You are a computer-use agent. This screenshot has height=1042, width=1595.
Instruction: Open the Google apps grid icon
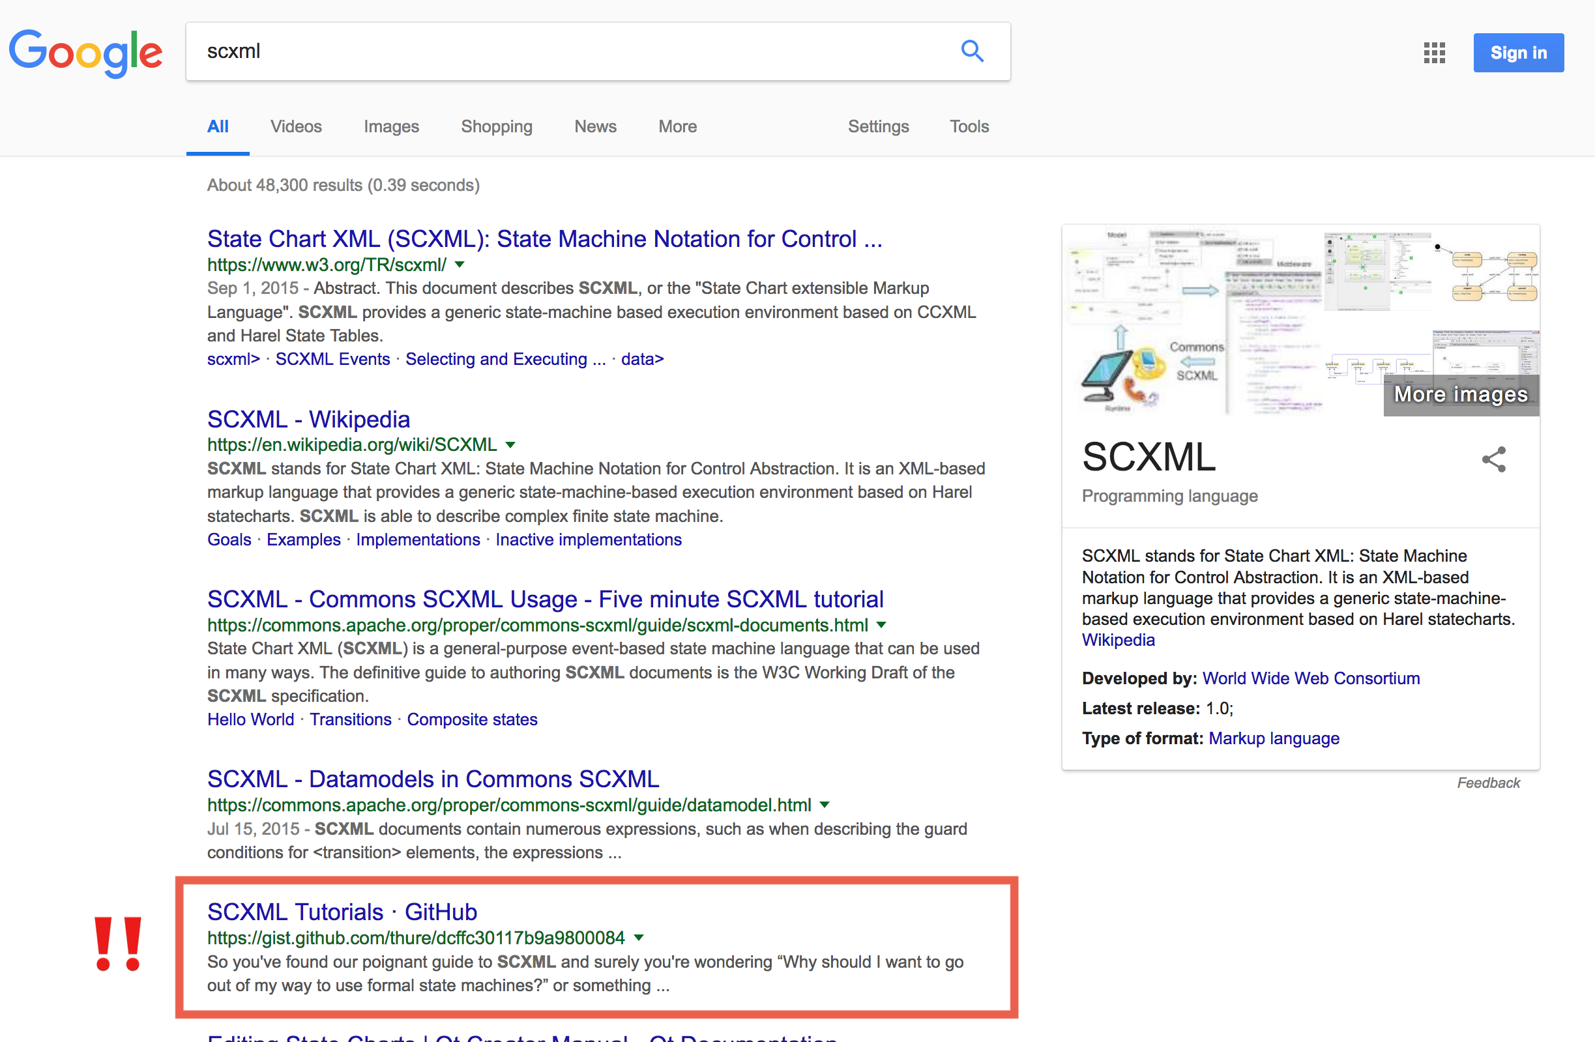click(x=1434, y=52)
